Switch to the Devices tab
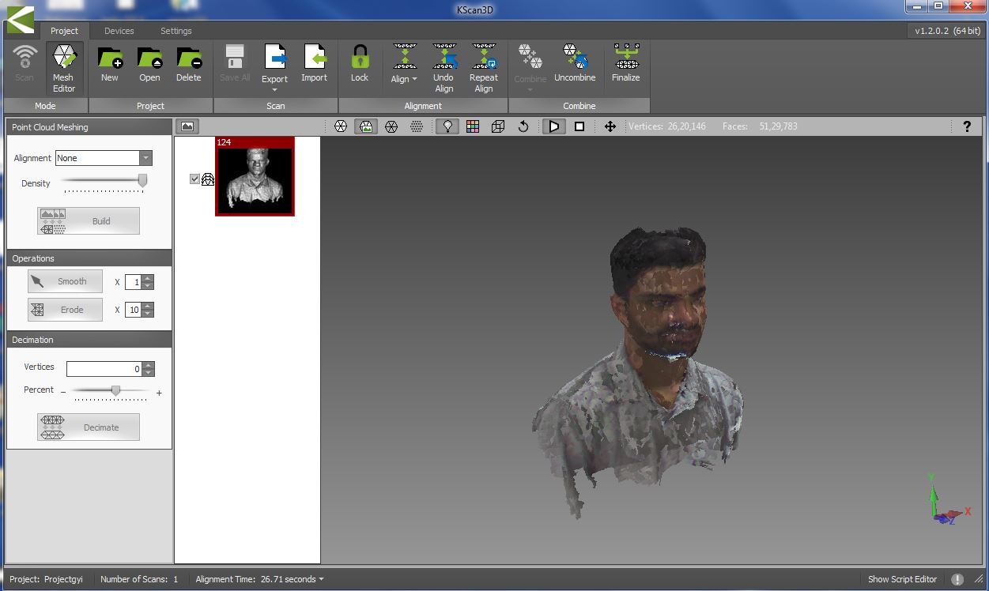989x591 pixels. (119, 31)
